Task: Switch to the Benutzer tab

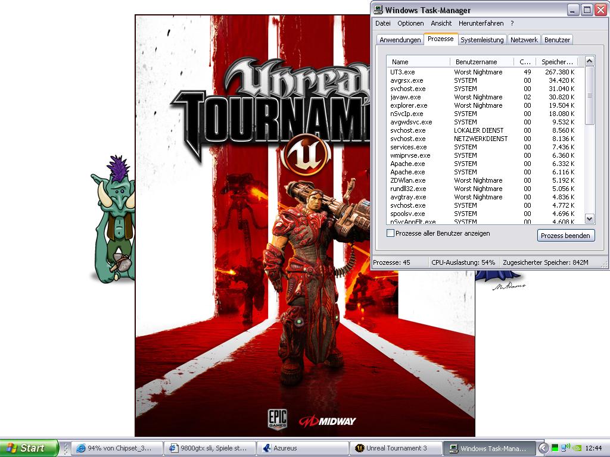Action: click(x=557, y=40)
